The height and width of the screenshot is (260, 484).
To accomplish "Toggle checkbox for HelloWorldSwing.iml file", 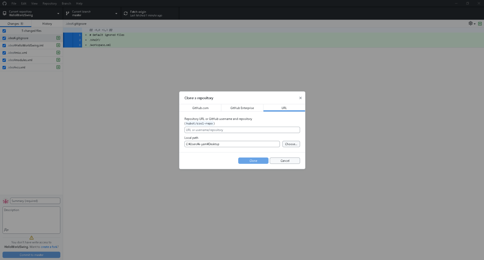I will [4, 45].
